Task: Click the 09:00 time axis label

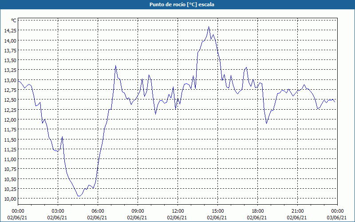Action: click(138, 211)
